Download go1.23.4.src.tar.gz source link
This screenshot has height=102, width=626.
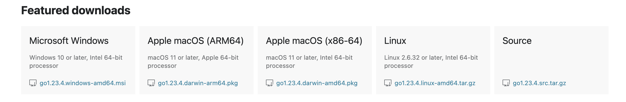tap(539, 83)
